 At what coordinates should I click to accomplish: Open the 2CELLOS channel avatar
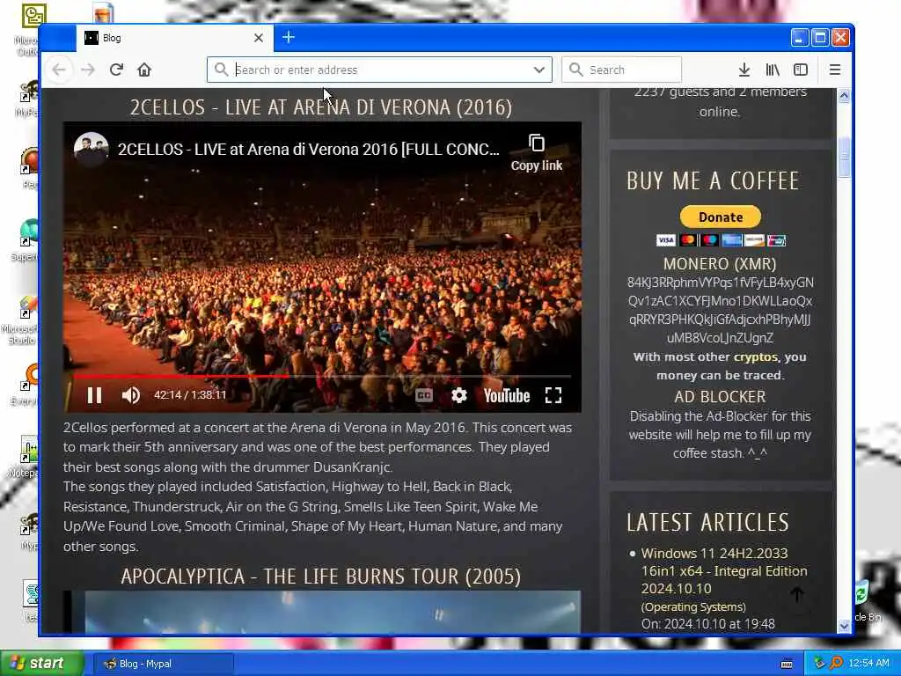[x=91, y=150]
